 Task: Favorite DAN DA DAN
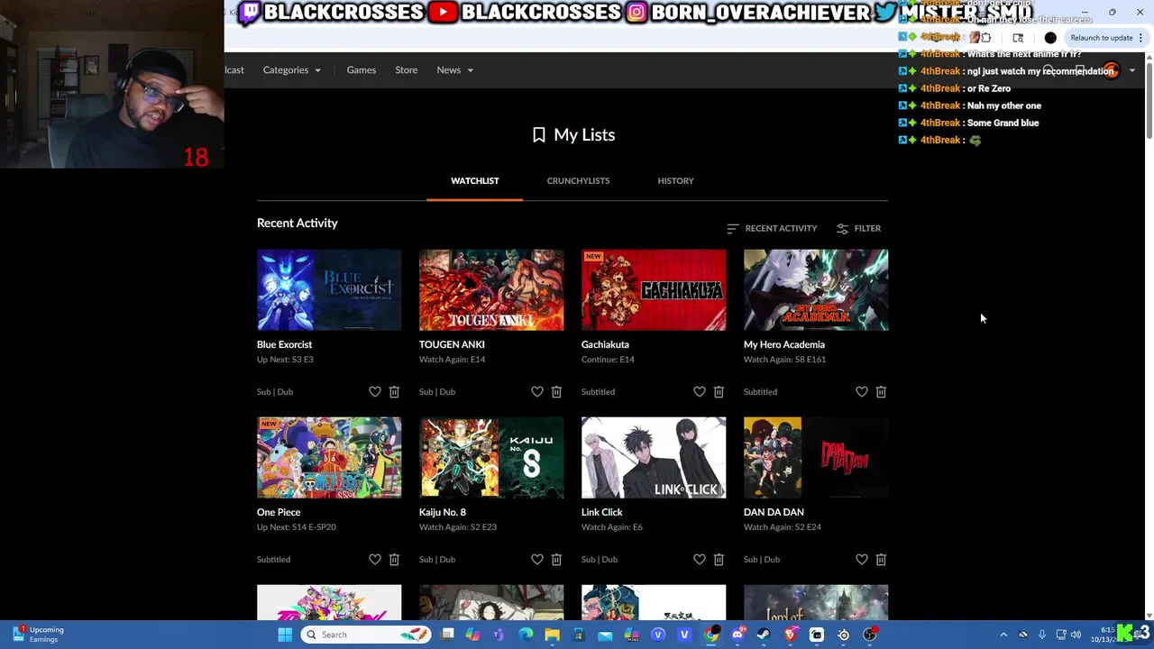[x=862, y=559]
